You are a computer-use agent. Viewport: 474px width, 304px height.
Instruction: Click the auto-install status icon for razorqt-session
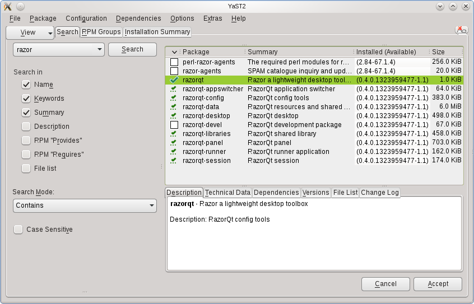174,161
